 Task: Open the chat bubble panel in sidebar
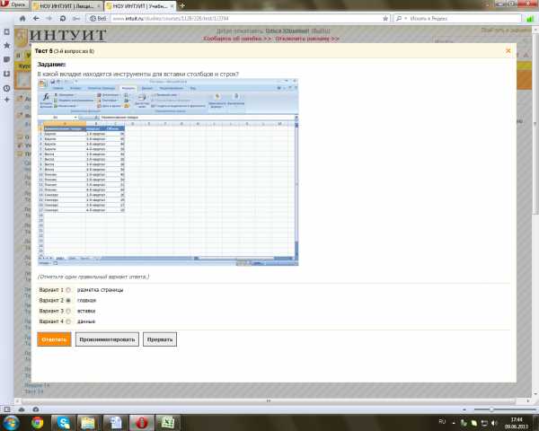6,59
